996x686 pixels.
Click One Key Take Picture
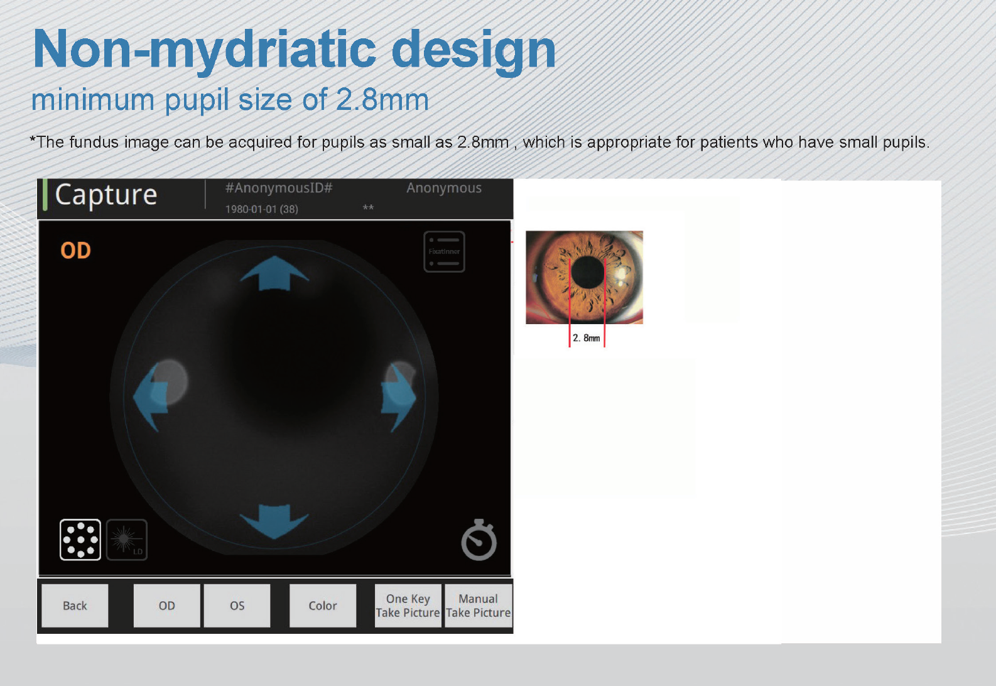(x=408, y=606)
